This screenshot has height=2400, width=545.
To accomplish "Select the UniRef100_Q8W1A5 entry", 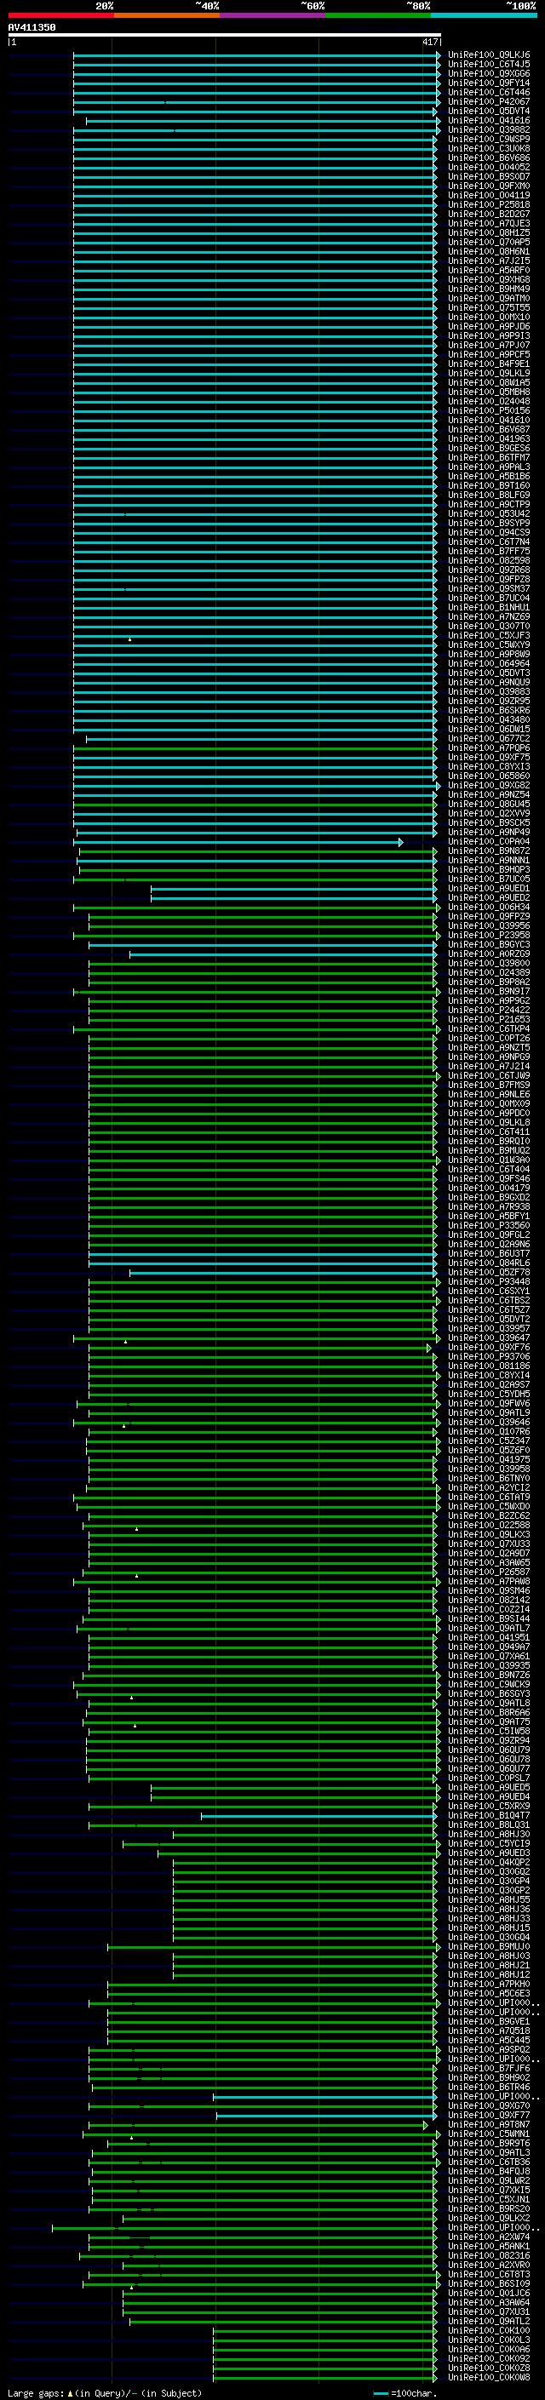I will [489, 382].
